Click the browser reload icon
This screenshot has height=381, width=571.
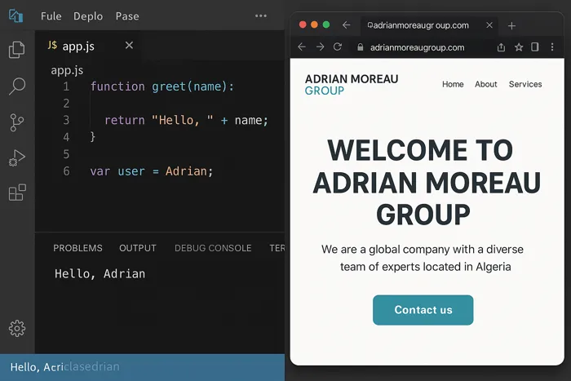338,47
